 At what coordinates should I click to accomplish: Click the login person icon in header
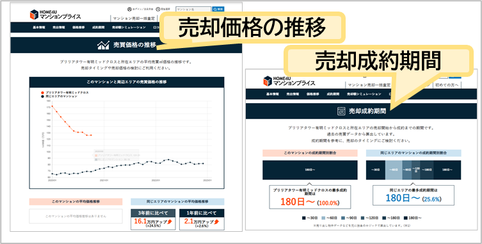129,9
